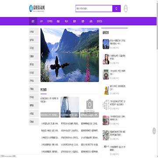Image resolution: width=158 pixels, height=158 pixels.
Task: Select the white carousel indicator dot
Action: [x=70, y=79]
